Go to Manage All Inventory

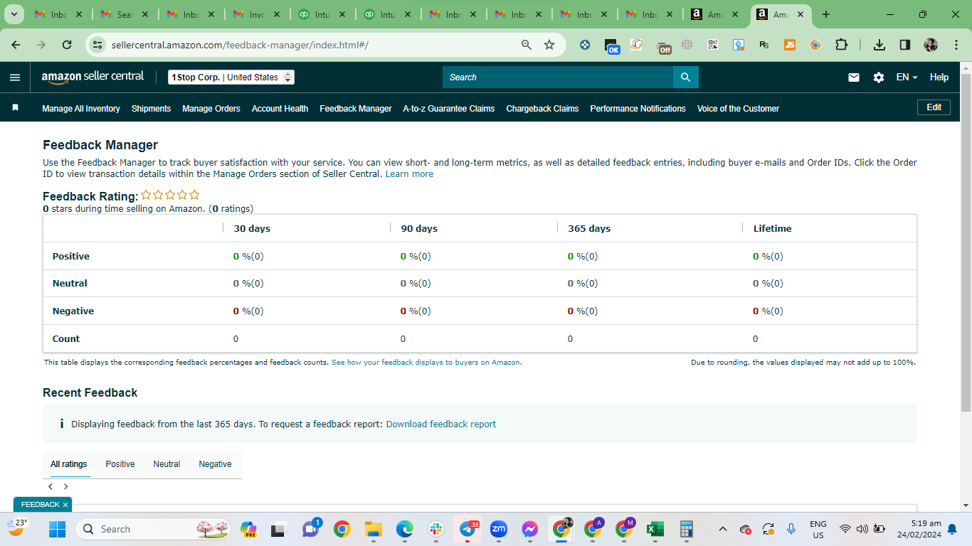click(81, 109)
